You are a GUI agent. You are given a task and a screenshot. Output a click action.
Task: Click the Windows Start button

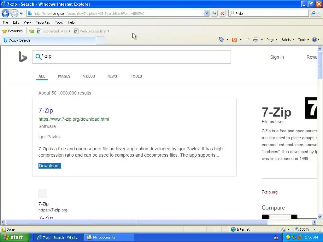(15, 238)
